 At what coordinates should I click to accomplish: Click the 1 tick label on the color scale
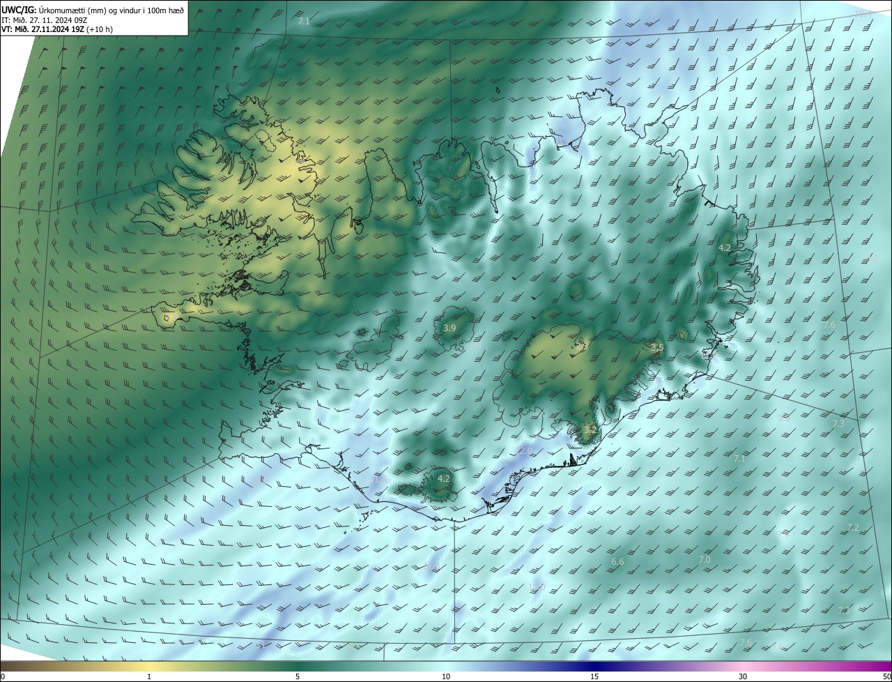click(x=149, y=676)
